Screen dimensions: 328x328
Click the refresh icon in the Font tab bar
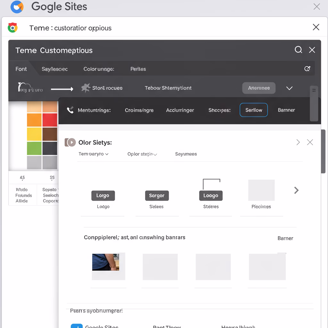[x=307, y=69]
